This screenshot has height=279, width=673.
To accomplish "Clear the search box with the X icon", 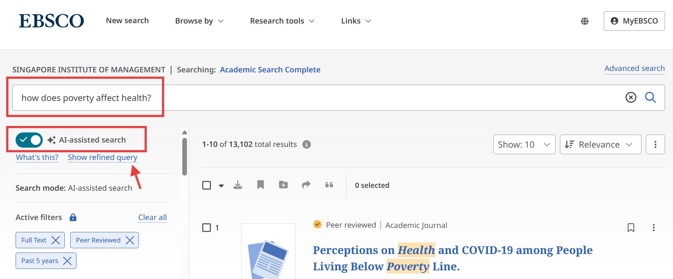I will 631,97.
